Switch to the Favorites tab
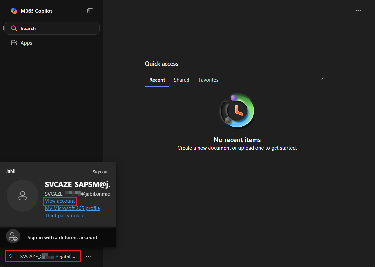 tap(208, 80)
